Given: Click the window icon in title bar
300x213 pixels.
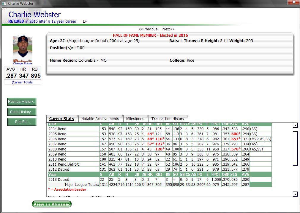Looking at the screenshot, I should [x=4, y=4].
